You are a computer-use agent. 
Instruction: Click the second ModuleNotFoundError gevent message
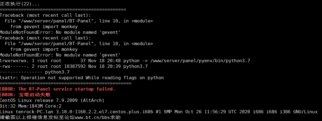coord(60,55)
